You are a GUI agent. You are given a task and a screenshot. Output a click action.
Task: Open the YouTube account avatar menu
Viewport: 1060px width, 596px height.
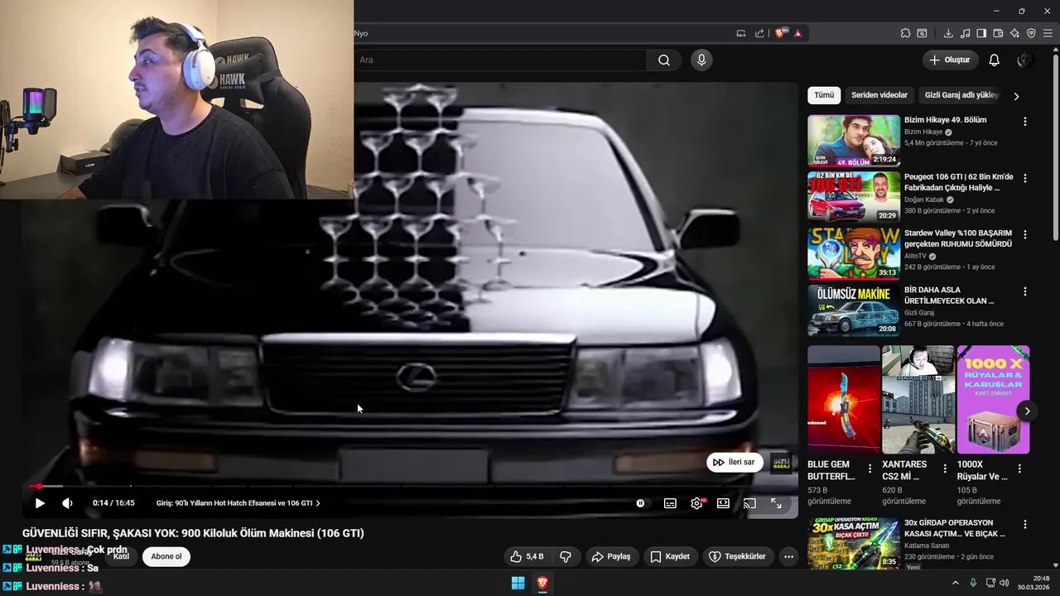coord(1025,60)
